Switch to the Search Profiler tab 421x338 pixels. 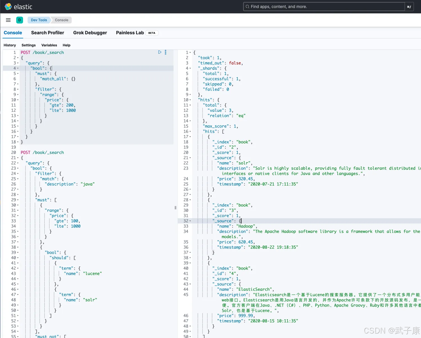[47, 33]
